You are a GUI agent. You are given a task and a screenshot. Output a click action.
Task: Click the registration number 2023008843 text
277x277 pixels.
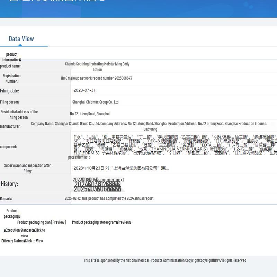point(96,78)
